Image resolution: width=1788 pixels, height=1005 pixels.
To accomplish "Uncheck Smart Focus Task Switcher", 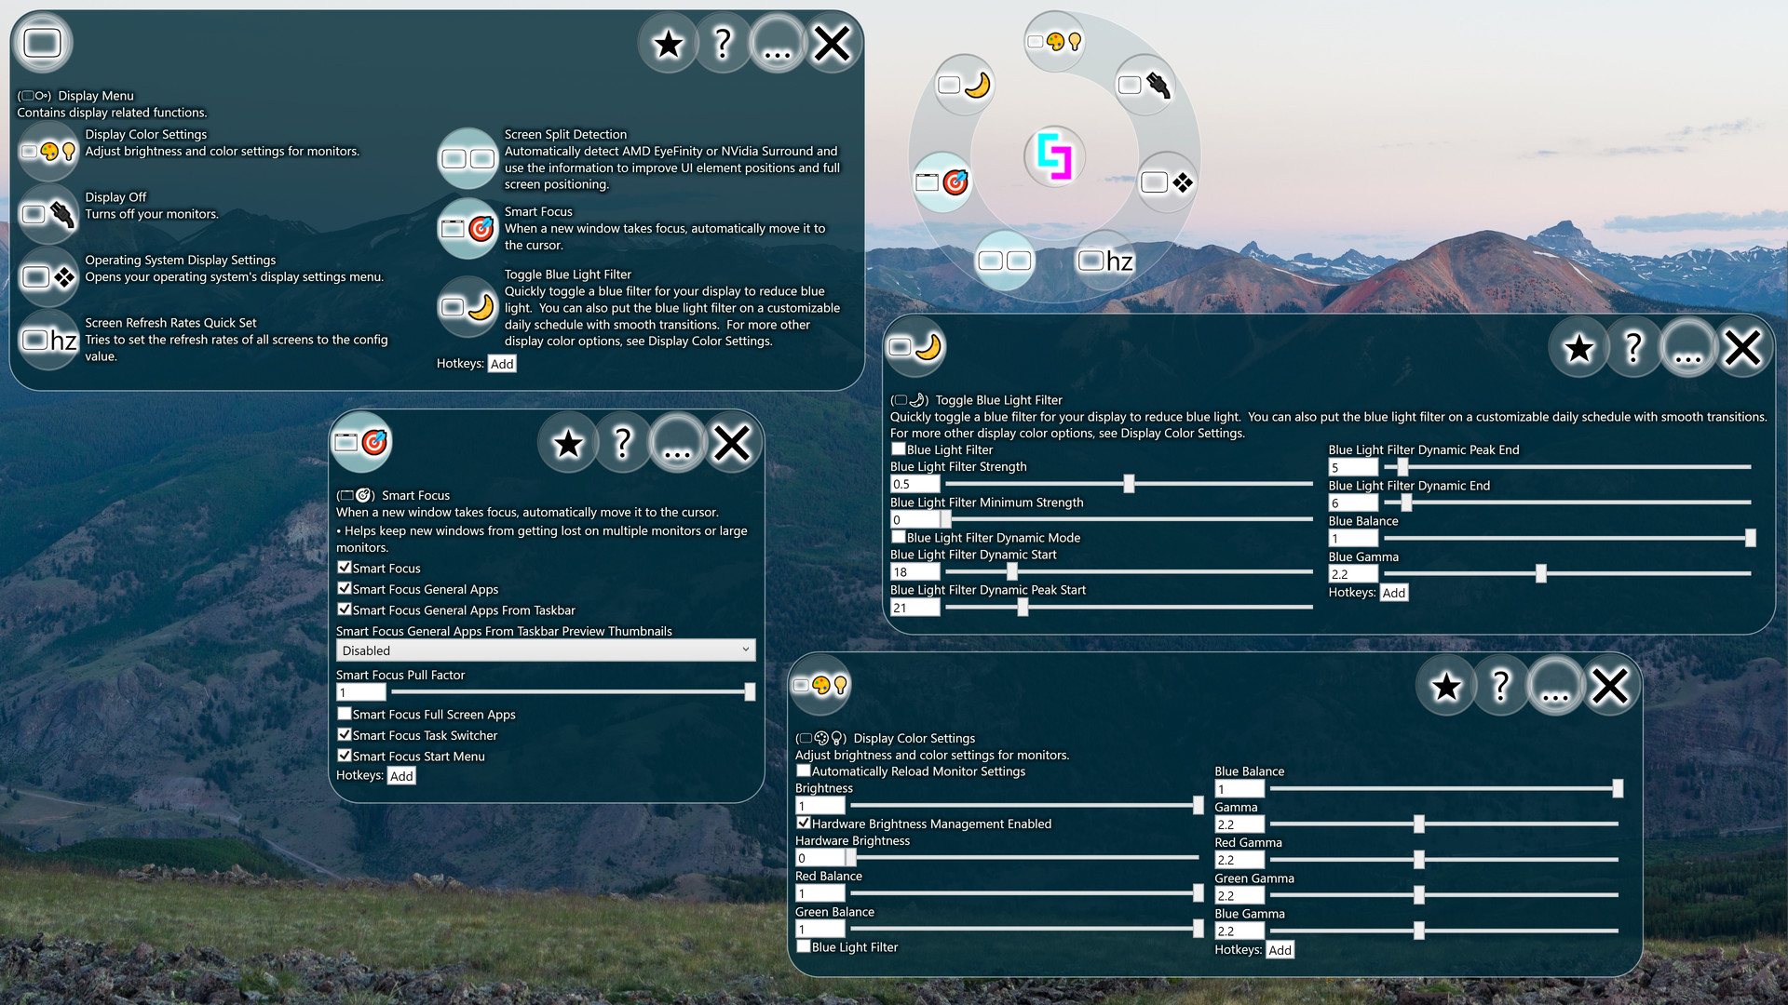I will (x=345, y=734).
